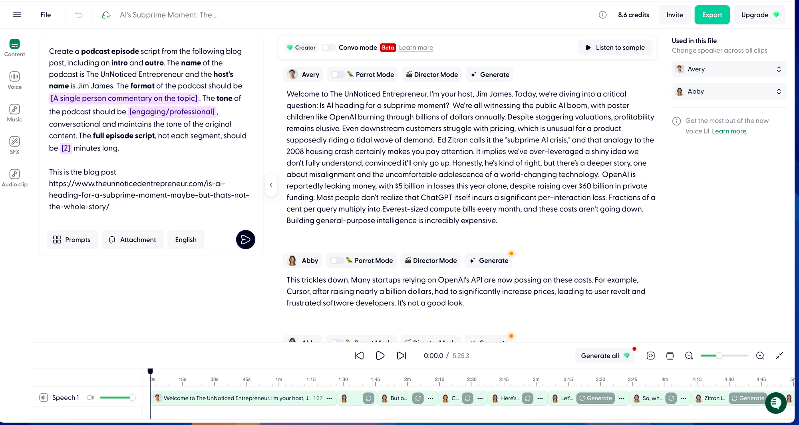Click the timeline playhead marker
The width and height of the screenshot is (799, 425).
pyautogui.click(x=150, y=372)
